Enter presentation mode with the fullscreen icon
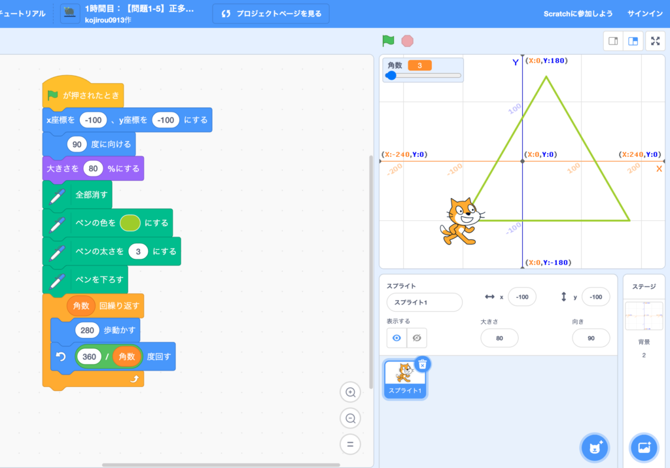 655,41
